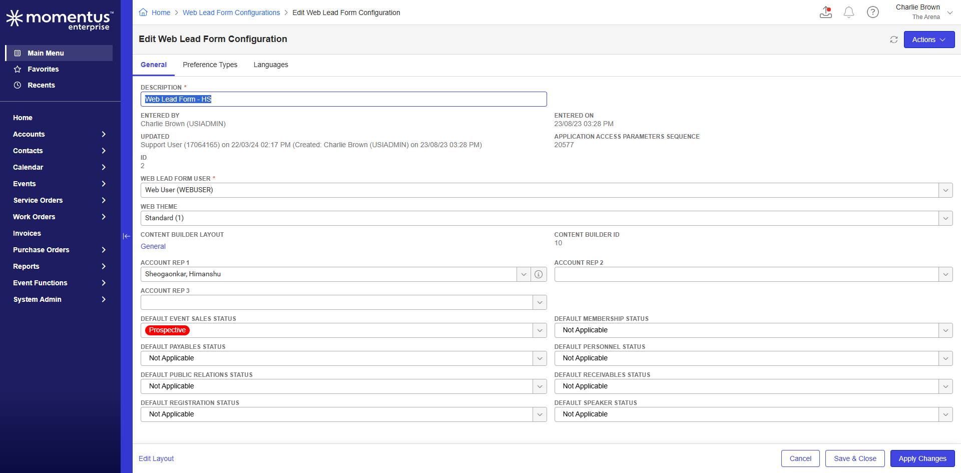Open the Actions button menu
Screen dimensions: 961x473
[929, 40]
